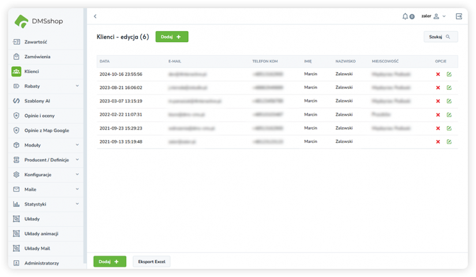Click the DMSshop logo

pos(39,21)
